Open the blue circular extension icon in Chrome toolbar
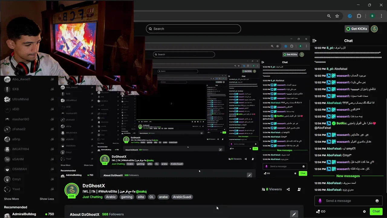The image size is (387, 218). [350, 16]
